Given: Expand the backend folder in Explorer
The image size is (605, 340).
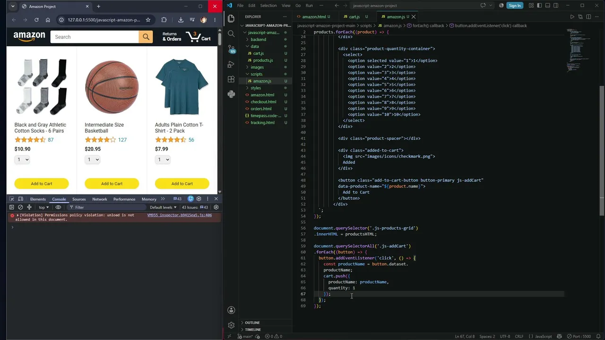Looking at the screenshot, I should [258, 39].
